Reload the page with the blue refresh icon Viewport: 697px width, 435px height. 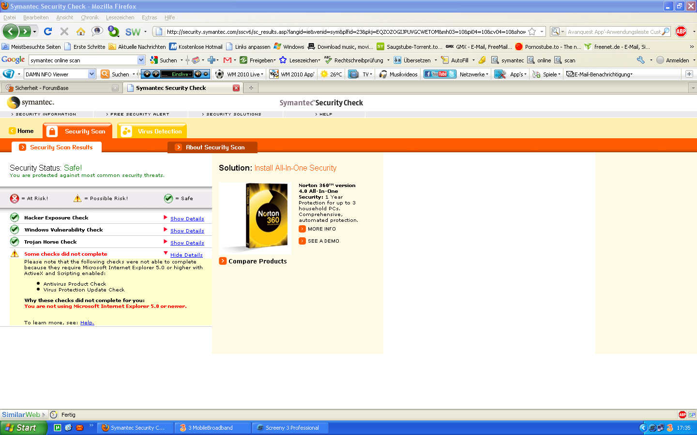[47, 31]
